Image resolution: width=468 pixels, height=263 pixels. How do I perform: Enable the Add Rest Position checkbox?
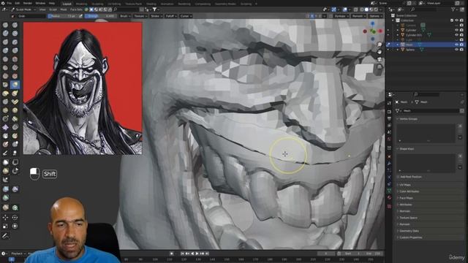pyautogui.click(x=398, y=177)
